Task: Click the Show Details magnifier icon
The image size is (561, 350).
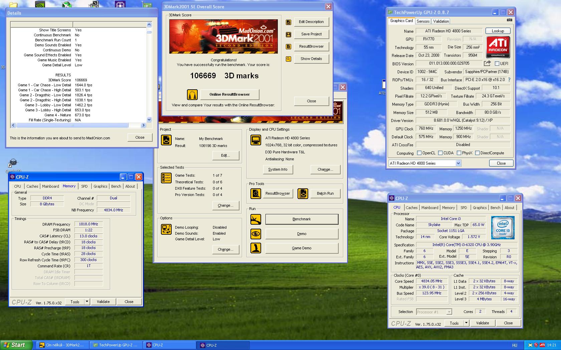Action: click(289, 59)
